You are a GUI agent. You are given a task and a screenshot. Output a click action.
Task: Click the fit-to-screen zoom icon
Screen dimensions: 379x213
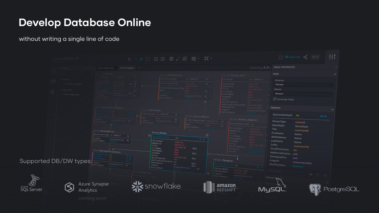coord(206,59)
